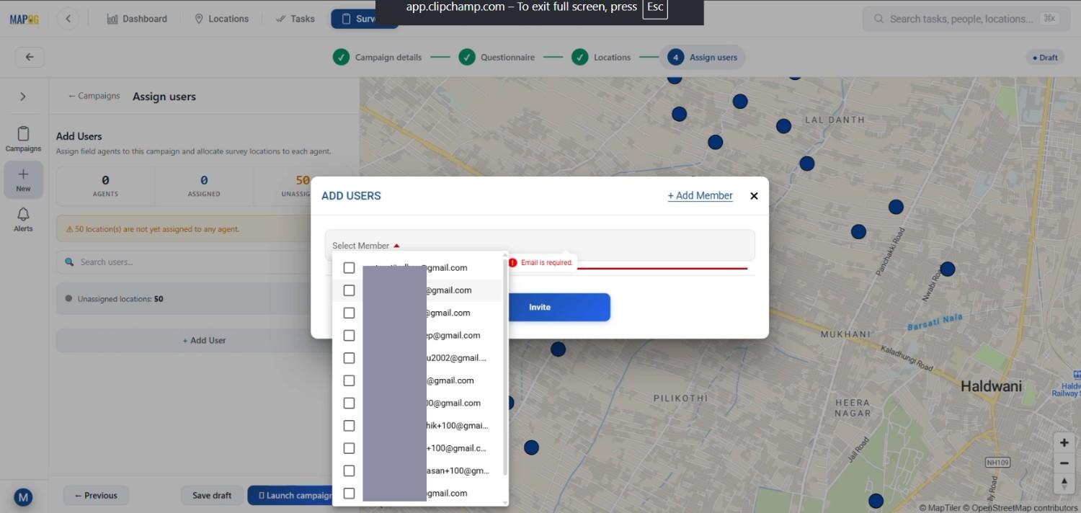
Task: Click the map marker near Lal Danth
Action: point(784,126)
